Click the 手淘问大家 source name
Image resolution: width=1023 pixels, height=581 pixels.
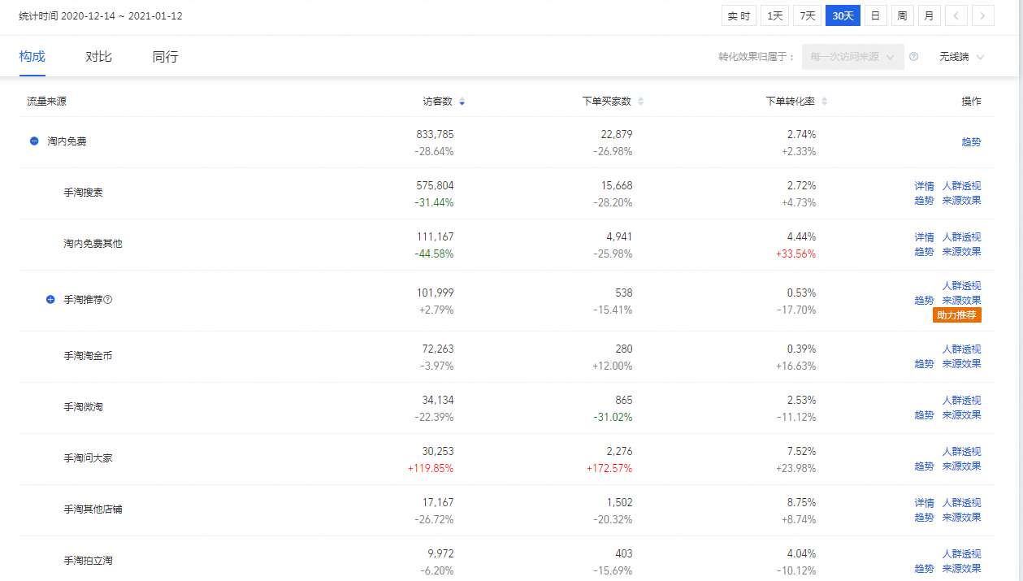pos(88,458)
